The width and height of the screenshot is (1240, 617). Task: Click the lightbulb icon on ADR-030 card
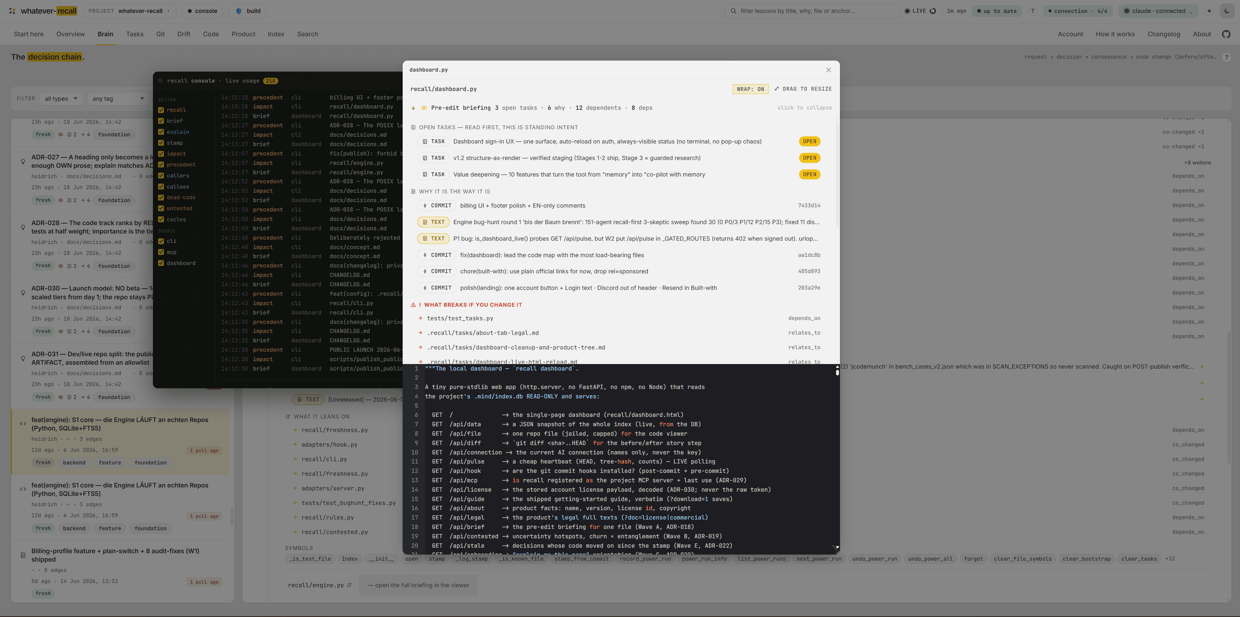[23, 292]
